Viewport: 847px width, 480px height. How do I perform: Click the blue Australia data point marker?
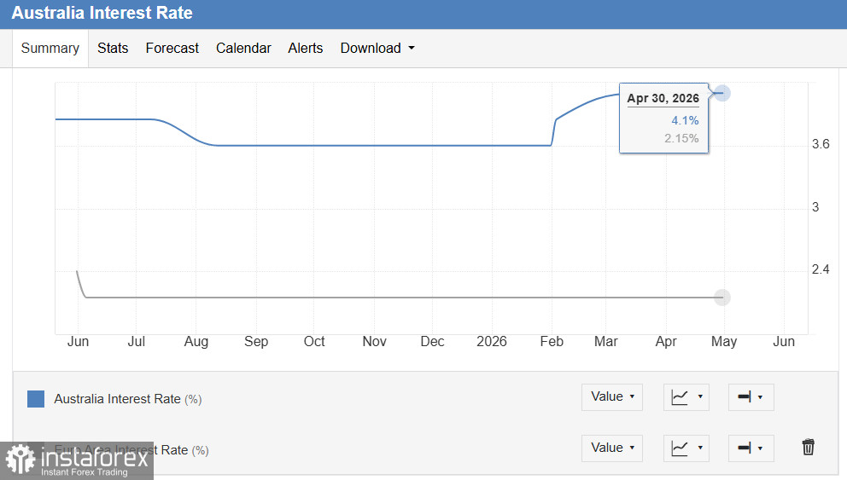tap(722, 93)
